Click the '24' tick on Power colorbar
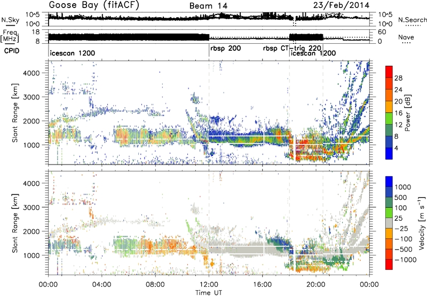The width and height of the screenshot is (427, 296). (x=398, y=90)
